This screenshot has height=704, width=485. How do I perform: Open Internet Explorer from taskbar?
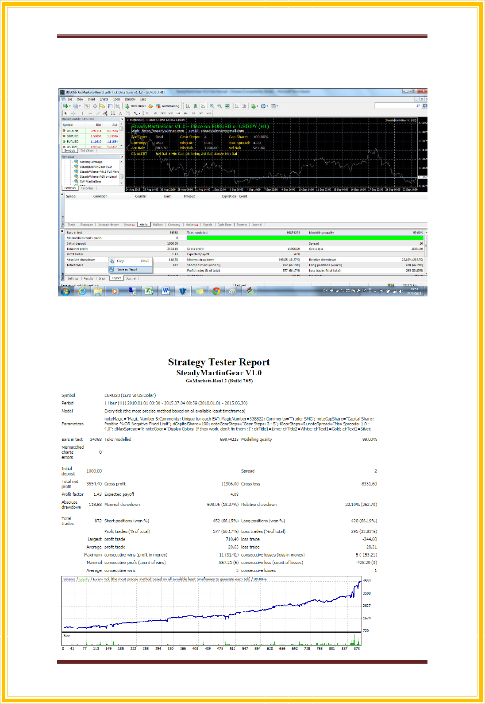(x=82, y=291)
